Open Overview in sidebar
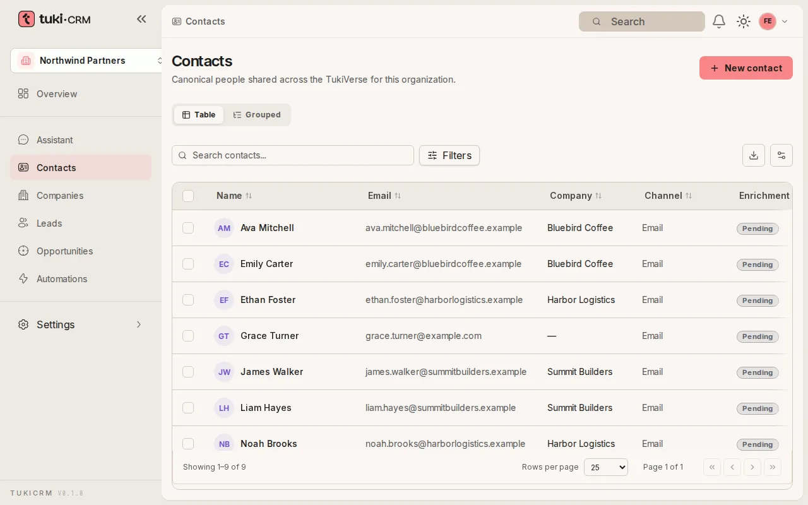Image resolution: width=808 pixels, height=505 pixels. tap(81, 94)
